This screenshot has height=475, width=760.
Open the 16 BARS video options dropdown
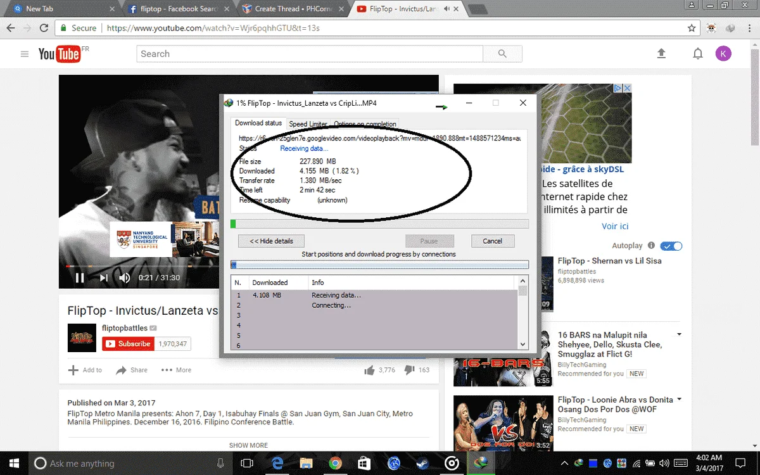679,334
